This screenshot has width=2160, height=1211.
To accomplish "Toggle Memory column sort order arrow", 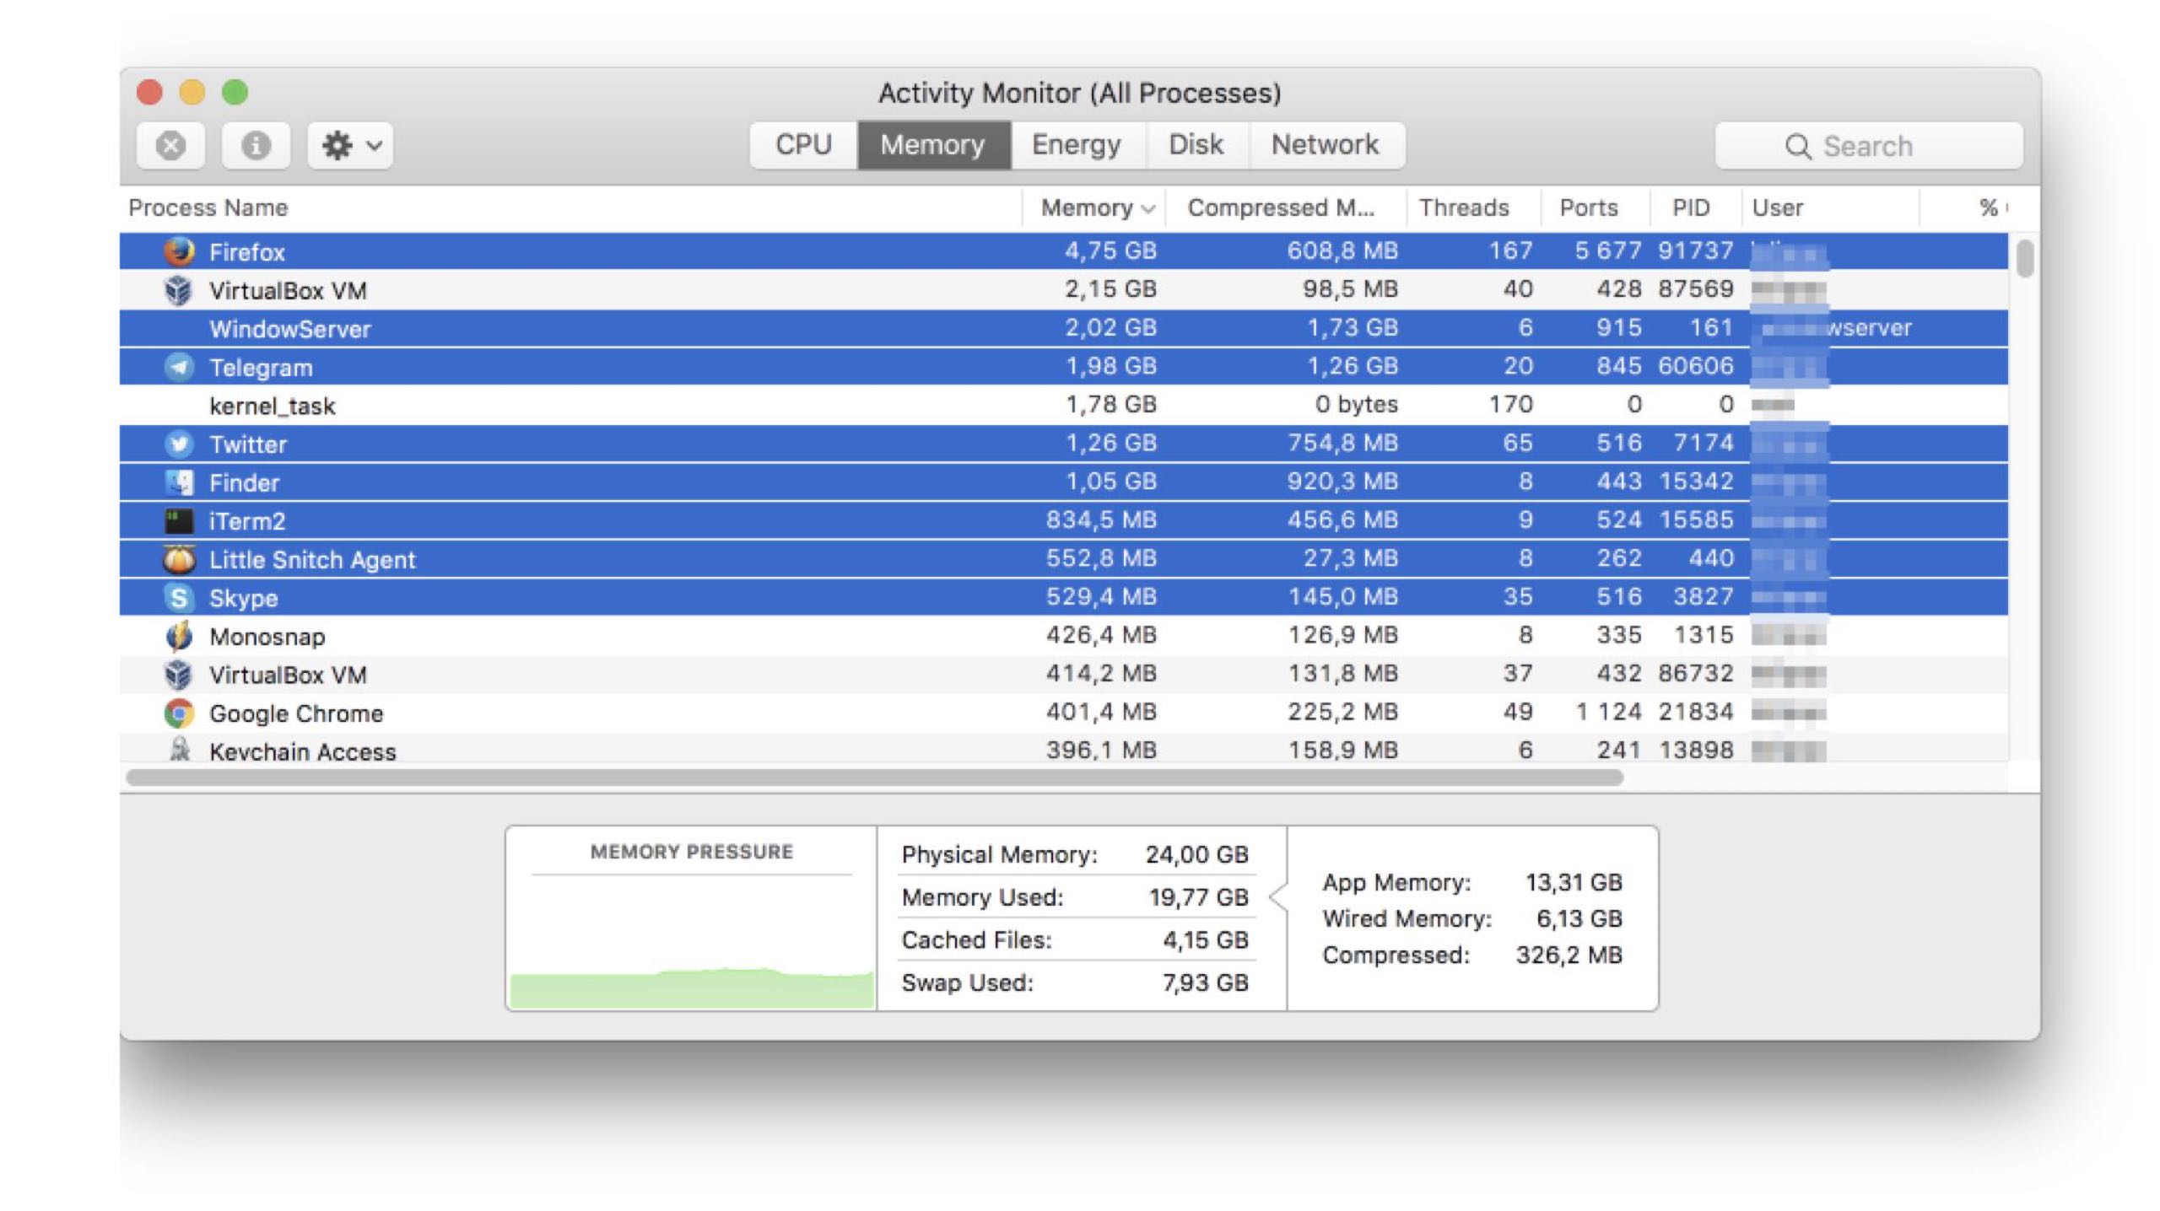I will point(1147,208).
